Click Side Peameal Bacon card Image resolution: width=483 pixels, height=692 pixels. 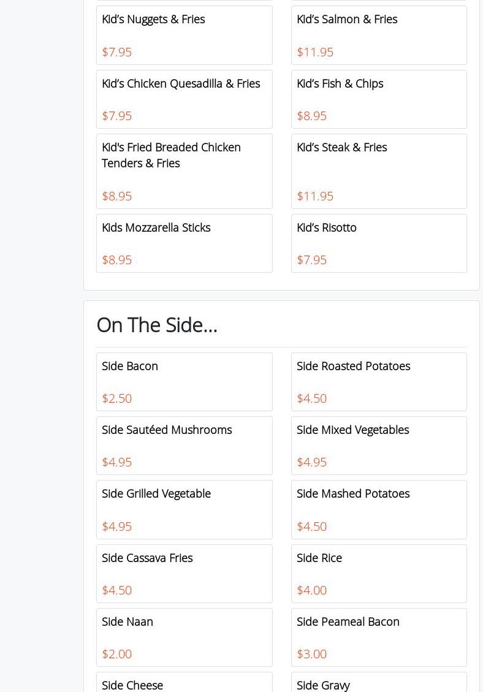click(x=379, y=637)
